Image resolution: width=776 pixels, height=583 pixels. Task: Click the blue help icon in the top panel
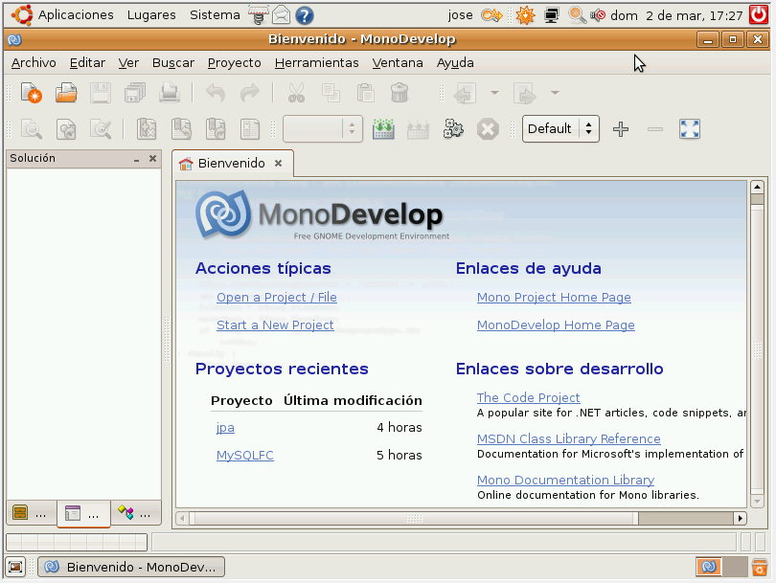pyautogui.click(x=305, y=15)
